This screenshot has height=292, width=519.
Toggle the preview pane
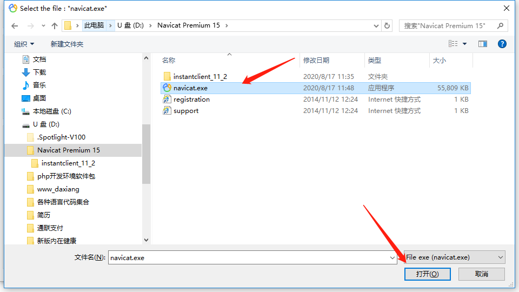coord(483,44)
